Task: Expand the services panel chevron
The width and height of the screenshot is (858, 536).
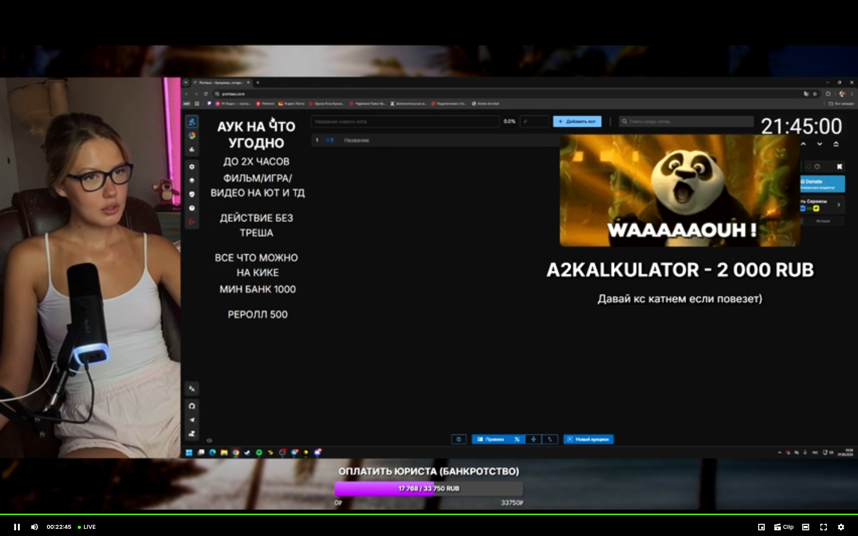Action: tap(839, 205)
